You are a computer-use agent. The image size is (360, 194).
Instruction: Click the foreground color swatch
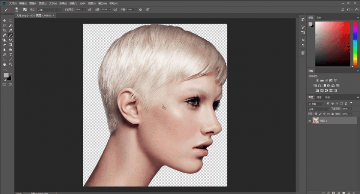6,75
